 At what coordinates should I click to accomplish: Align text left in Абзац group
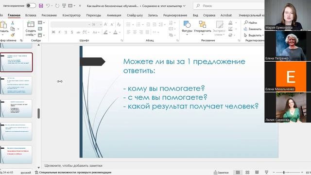[128, 32]
